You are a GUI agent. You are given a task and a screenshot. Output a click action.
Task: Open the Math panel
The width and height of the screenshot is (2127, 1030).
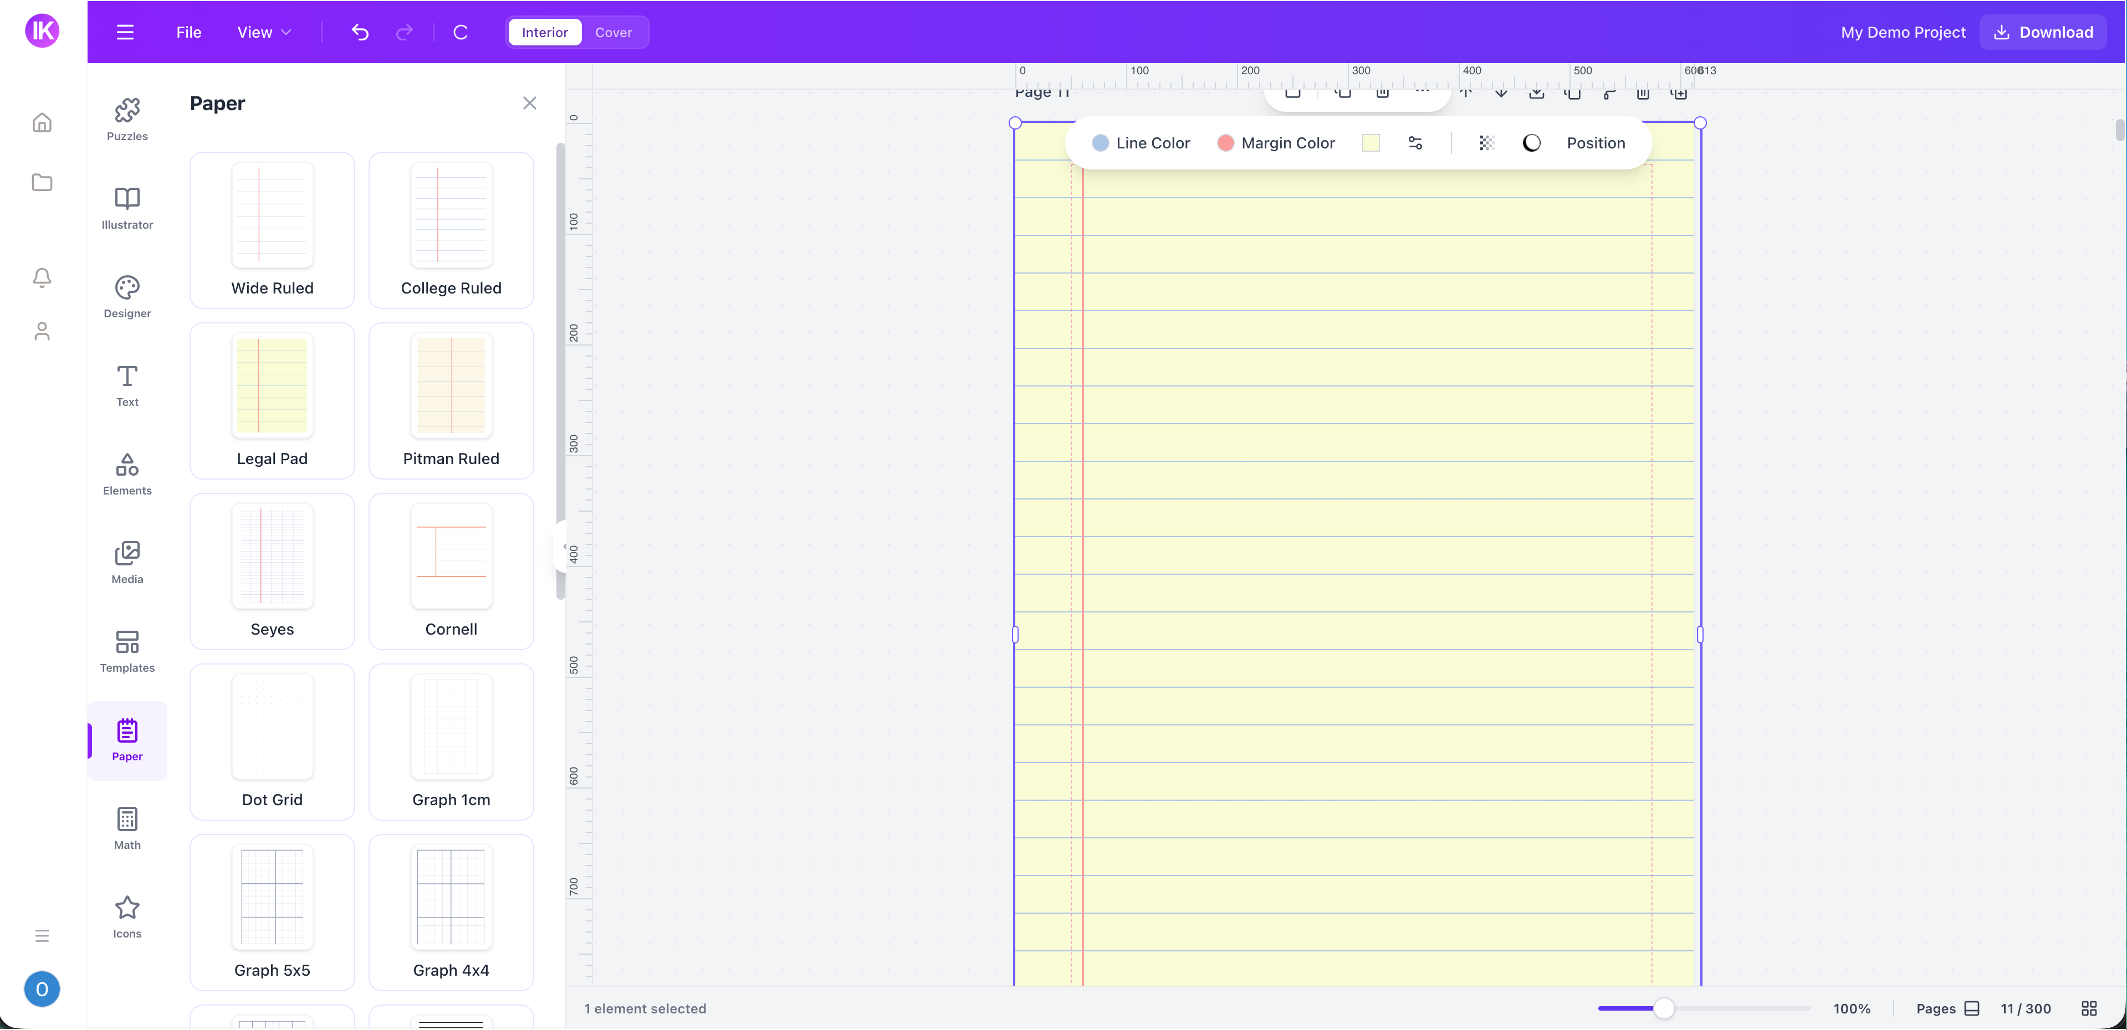tap(127, 828)
